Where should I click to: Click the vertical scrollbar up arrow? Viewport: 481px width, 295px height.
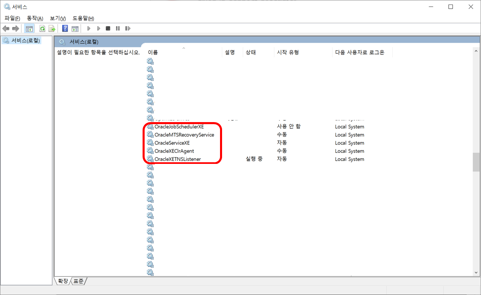[x=476, y=51]
